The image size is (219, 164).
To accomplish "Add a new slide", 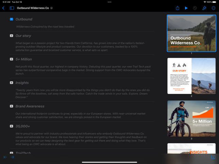I will (213, 157).
